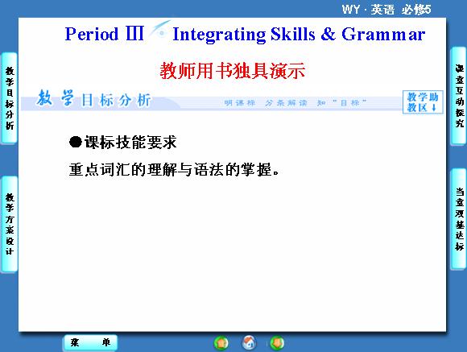Click the Period III title text

tap(104, 34)
